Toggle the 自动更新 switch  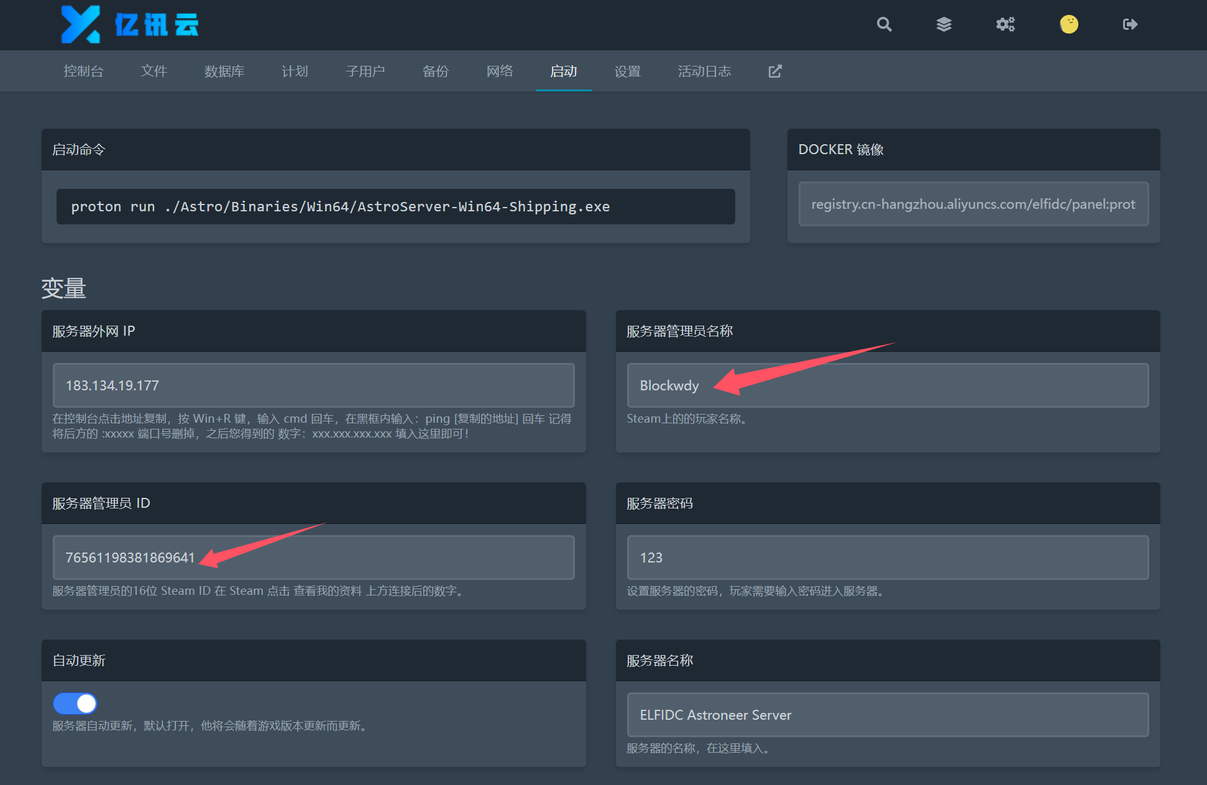point(75,704)
